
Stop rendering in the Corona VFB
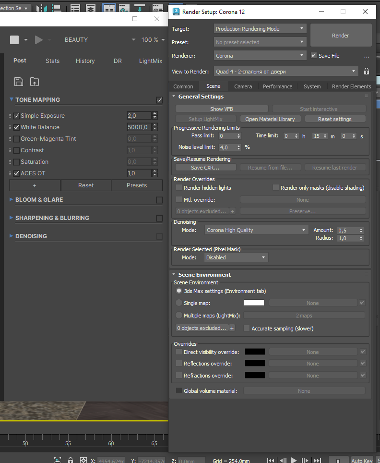[x=14, y=39]
